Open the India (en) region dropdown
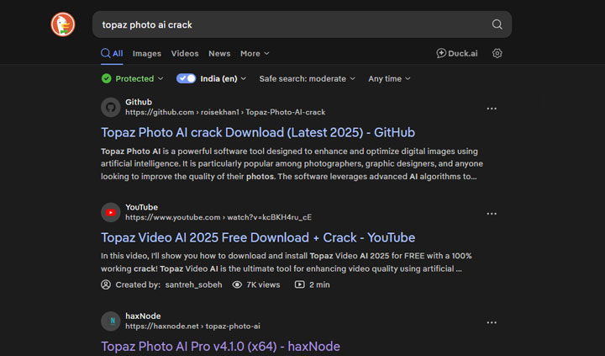This screenshot has height=356, width=605. [223, 78]
